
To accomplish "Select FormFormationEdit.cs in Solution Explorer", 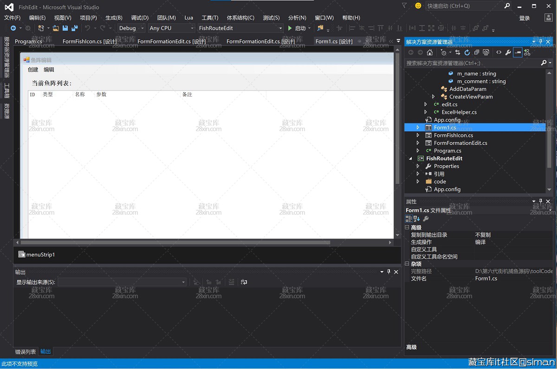I will pyautogui.click(x=460, y=143).
